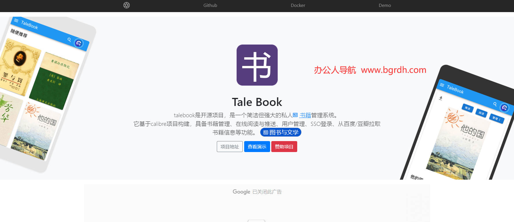The height and width of the screenshot is (222, 514).
Task: Click the red 赞助项目 button
Action: click(284, 147)
